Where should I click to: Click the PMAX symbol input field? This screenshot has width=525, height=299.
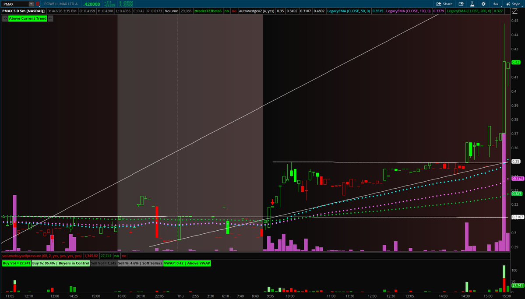point(15,4)
